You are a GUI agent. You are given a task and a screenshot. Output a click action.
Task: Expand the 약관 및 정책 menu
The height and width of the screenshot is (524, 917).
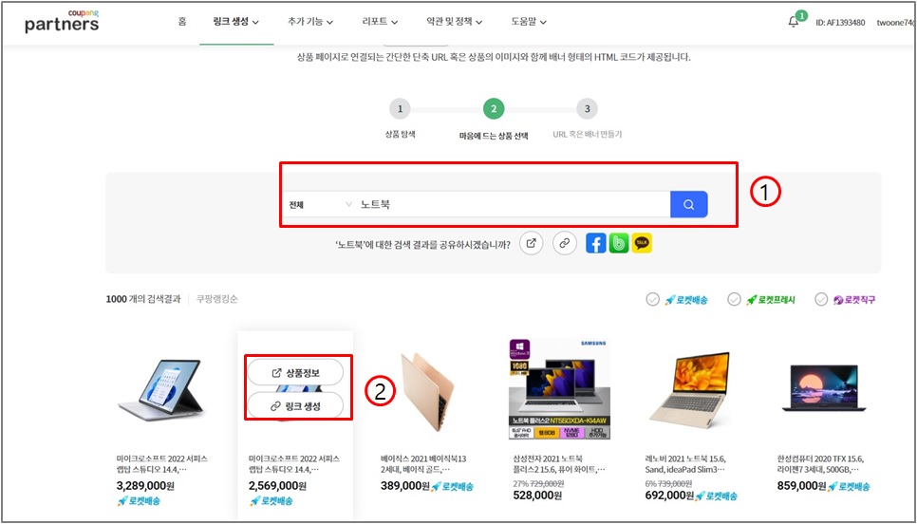point(455,22)
